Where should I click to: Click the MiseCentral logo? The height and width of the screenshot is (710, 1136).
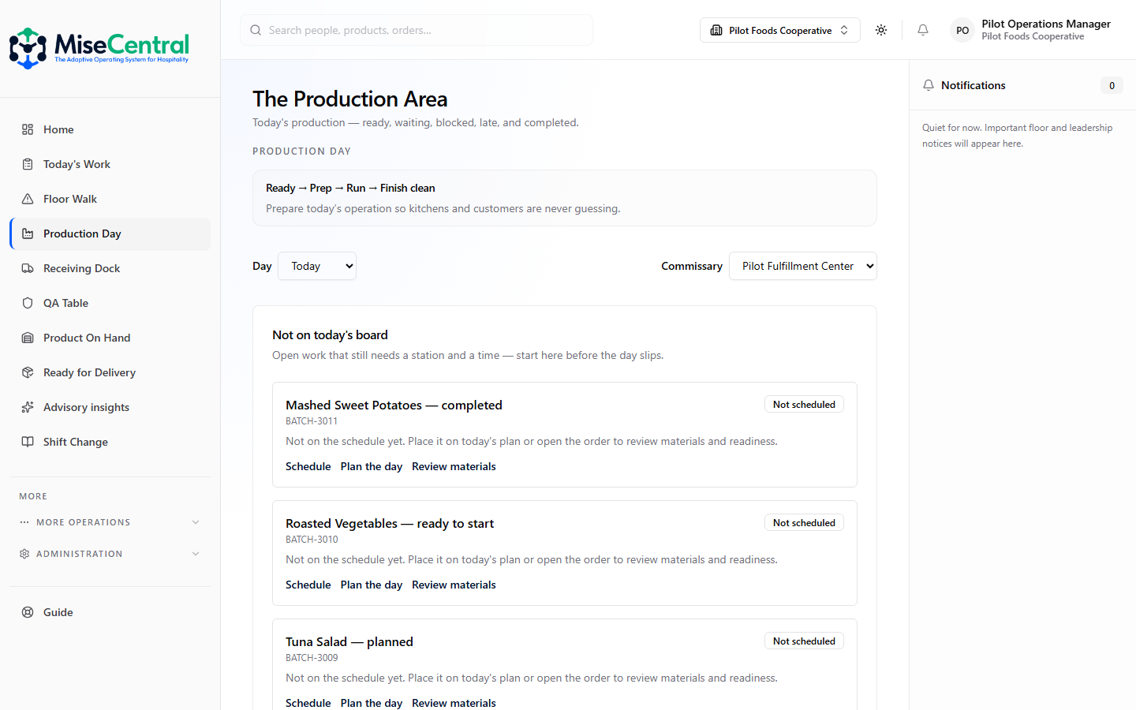point(99,48)
